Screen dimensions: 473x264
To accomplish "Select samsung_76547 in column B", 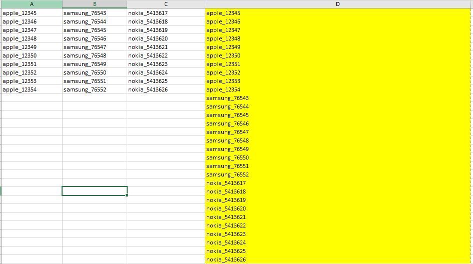I will [95, 47].
